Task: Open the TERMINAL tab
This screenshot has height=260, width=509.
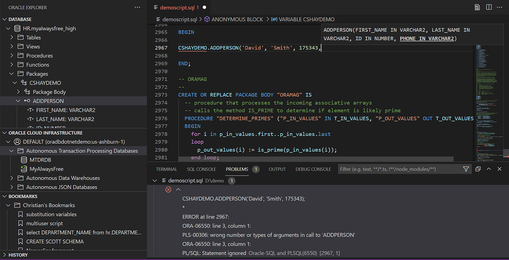Action: (x=166, y=169)
